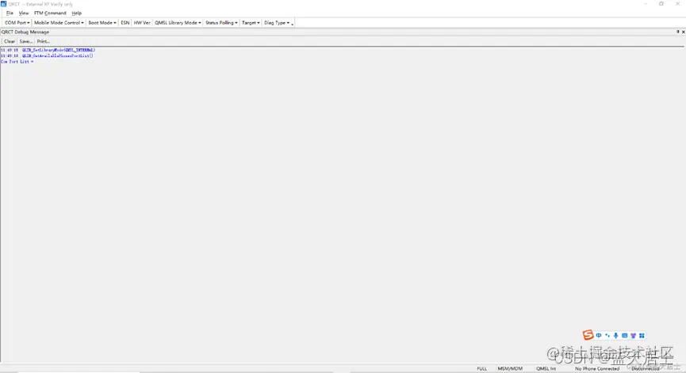Open the toolbar overflow options arrow

tap(293, 24)
